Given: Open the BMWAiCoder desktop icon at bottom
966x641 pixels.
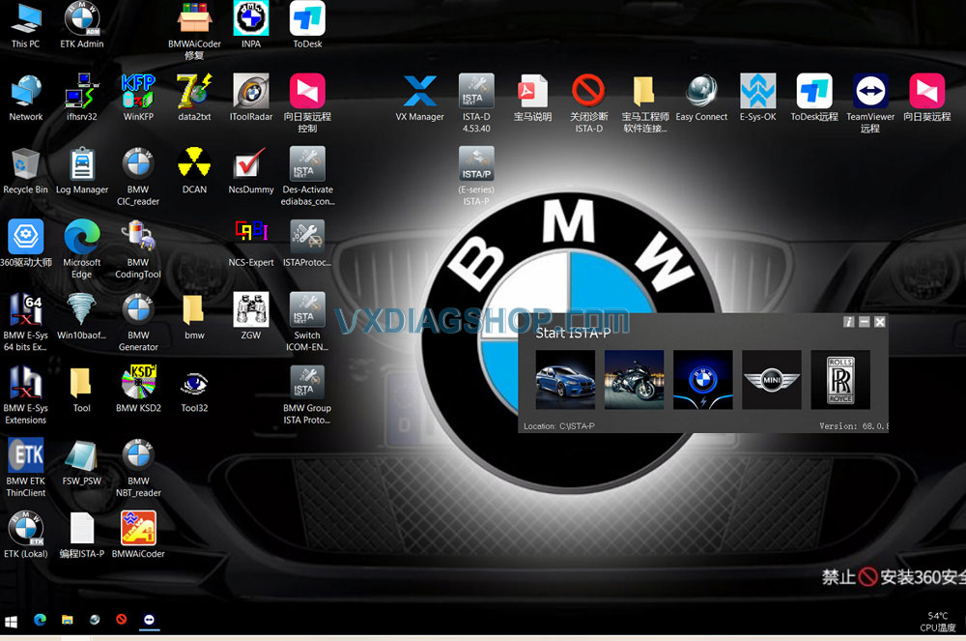Looking at the screenshot, I should click(x=138, y=529).
